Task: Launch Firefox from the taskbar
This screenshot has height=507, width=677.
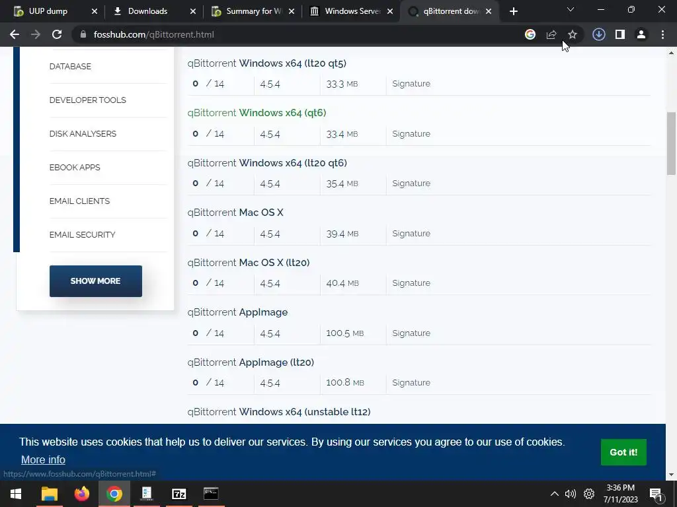Action: [x=81, y=494]
